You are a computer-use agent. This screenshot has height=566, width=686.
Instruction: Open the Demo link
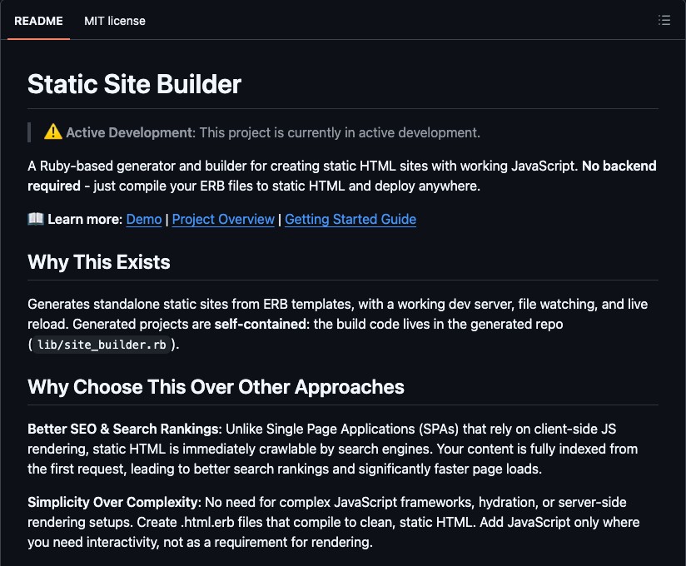(x=144, y=219)
